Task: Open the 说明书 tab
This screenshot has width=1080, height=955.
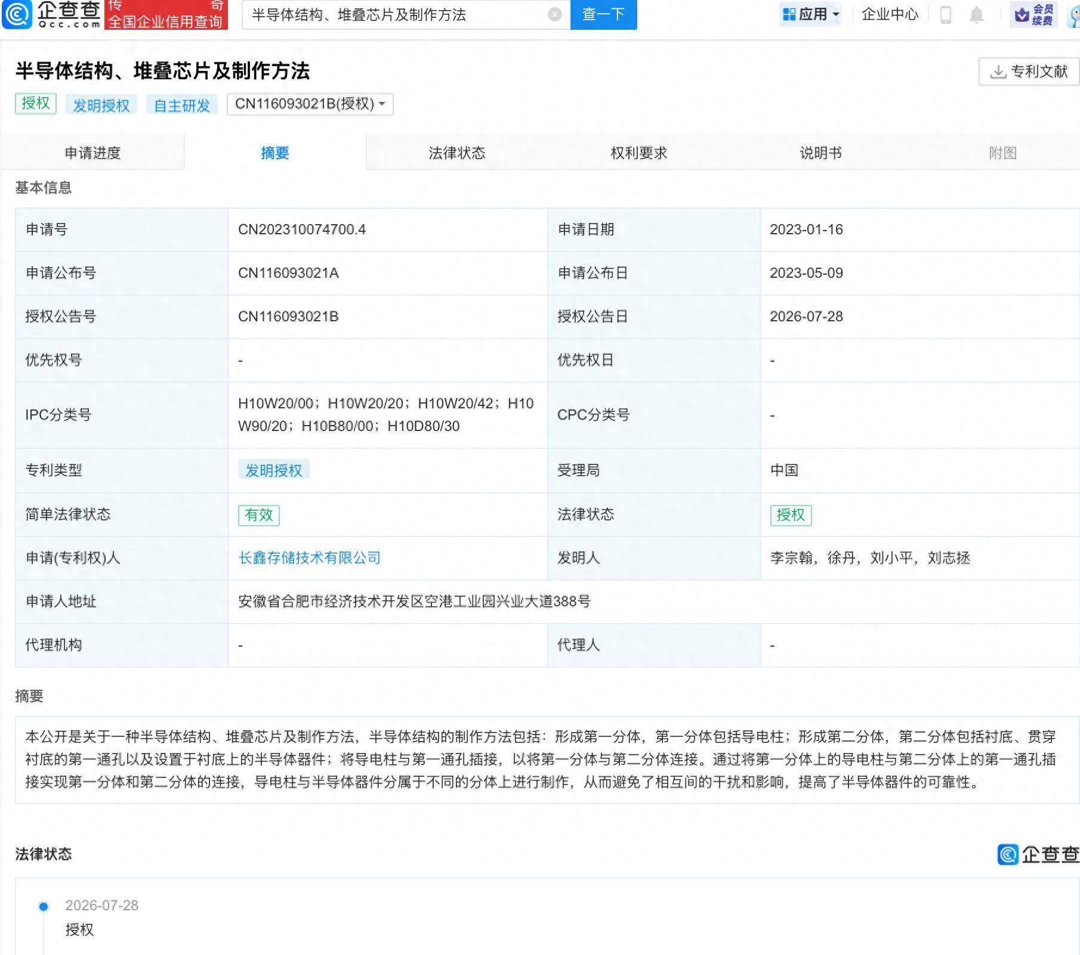Action: coord(820,153)
